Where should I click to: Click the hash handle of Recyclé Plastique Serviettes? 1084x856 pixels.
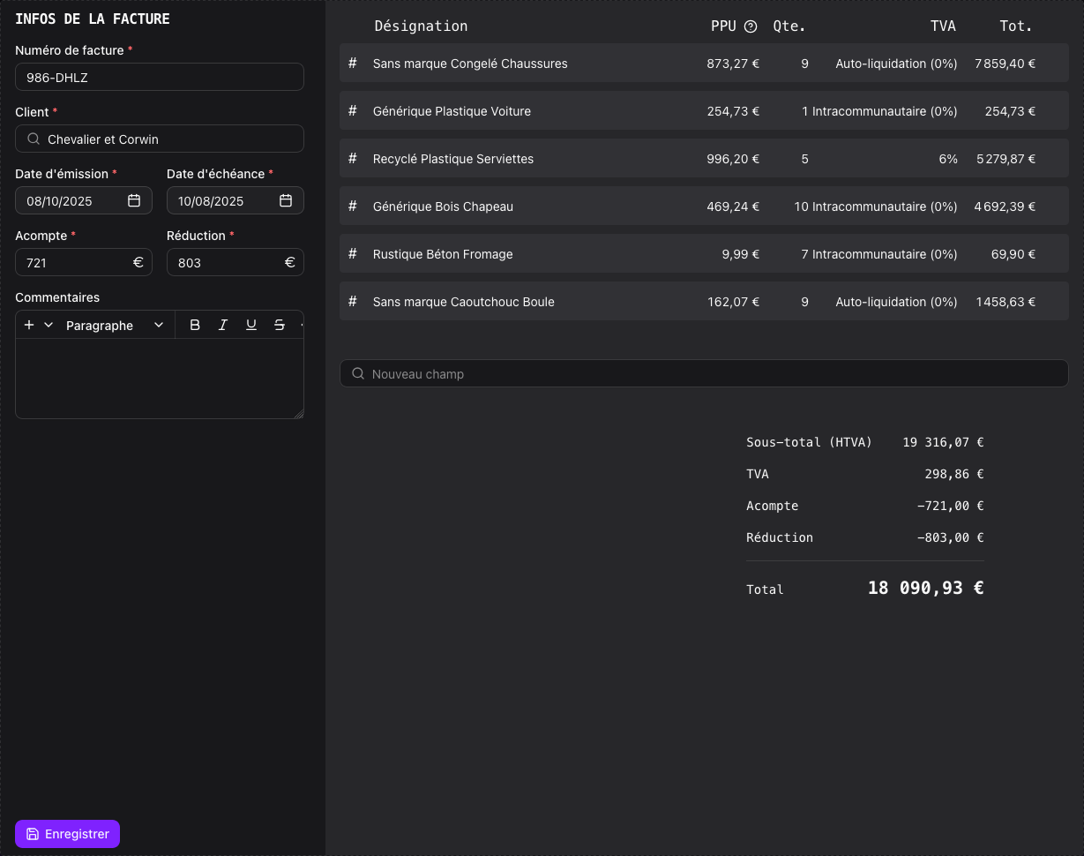click(353, 158)
